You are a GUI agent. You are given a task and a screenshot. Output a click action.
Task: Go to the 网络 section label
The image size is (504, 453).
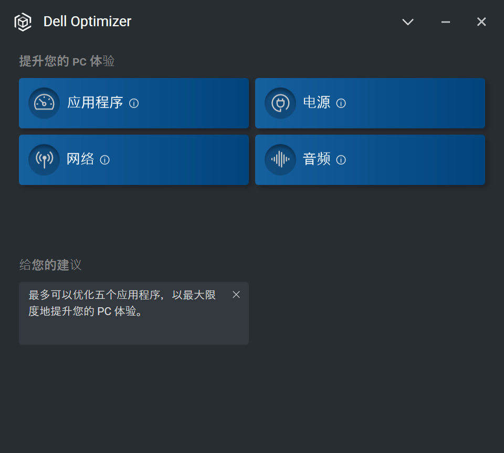(80, 159)
